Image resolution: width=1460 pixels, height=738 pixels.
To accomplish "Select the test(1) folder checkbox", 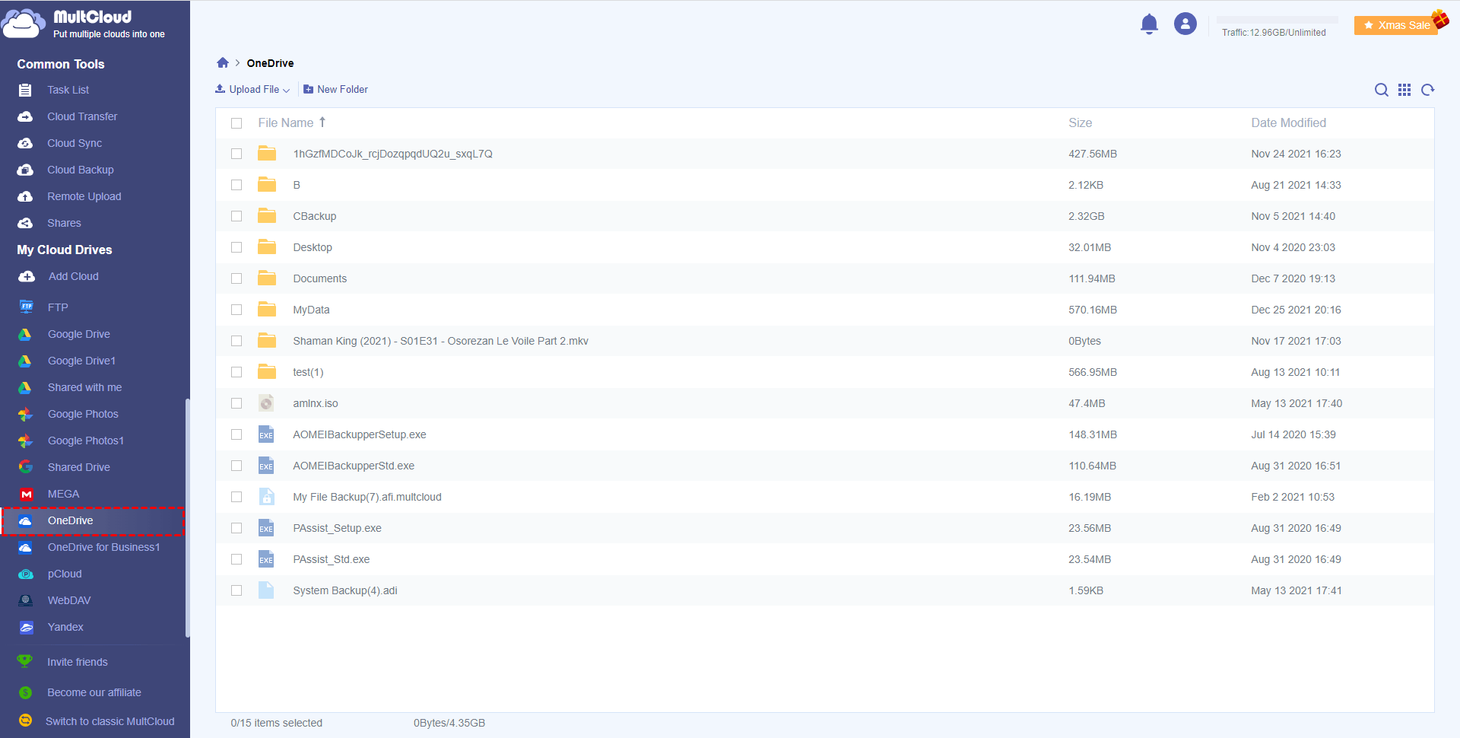I will click(x=236, y=372).
